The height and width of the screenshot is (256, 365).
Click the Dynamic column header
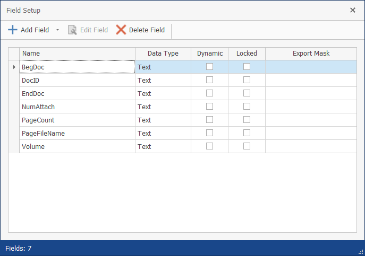click(209, 54)
